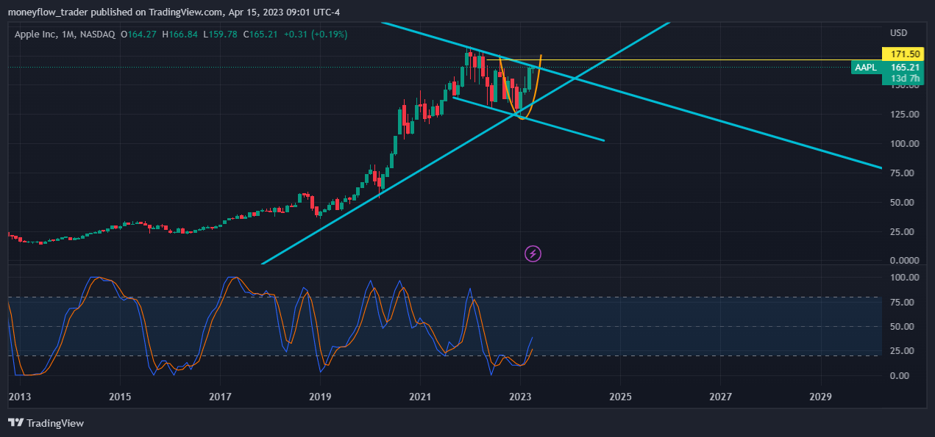935x437 pixels.
Task: Click the 2013 label on time axis
Action: 20,397
